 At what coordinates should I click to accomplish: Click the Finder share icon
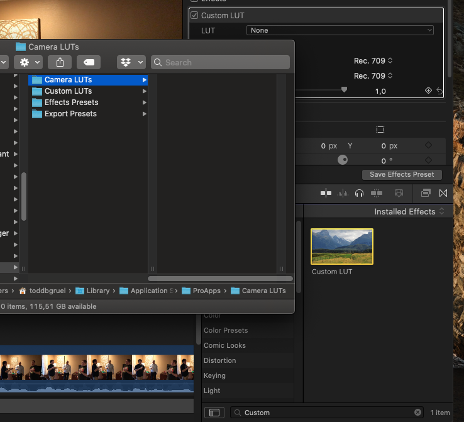click(x=60, y=62)
